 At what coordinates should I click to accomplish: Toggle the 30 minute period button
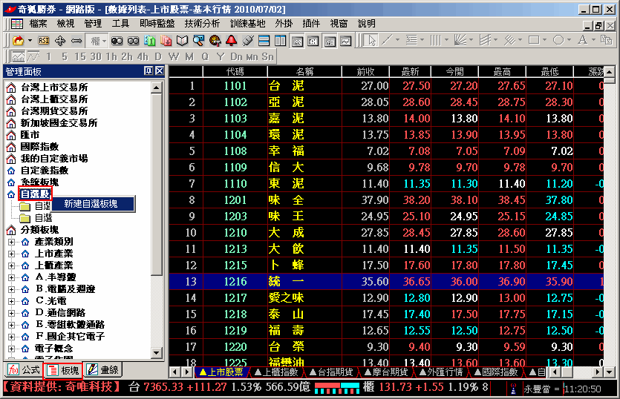coord(94,56)
